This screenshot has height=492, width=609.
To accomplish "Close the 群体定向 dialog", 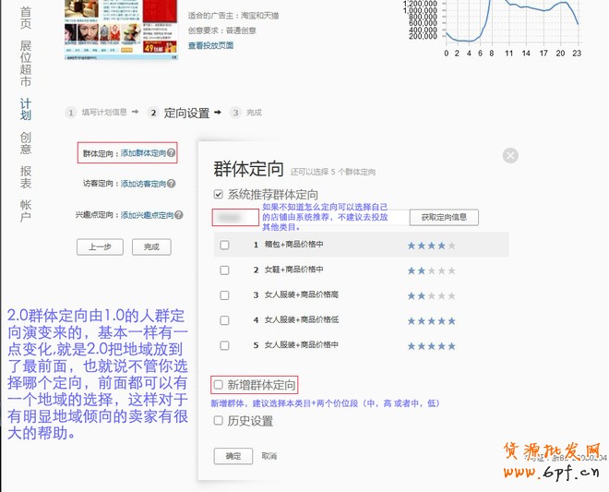I will pyautogui.click(x=511, y=157).
